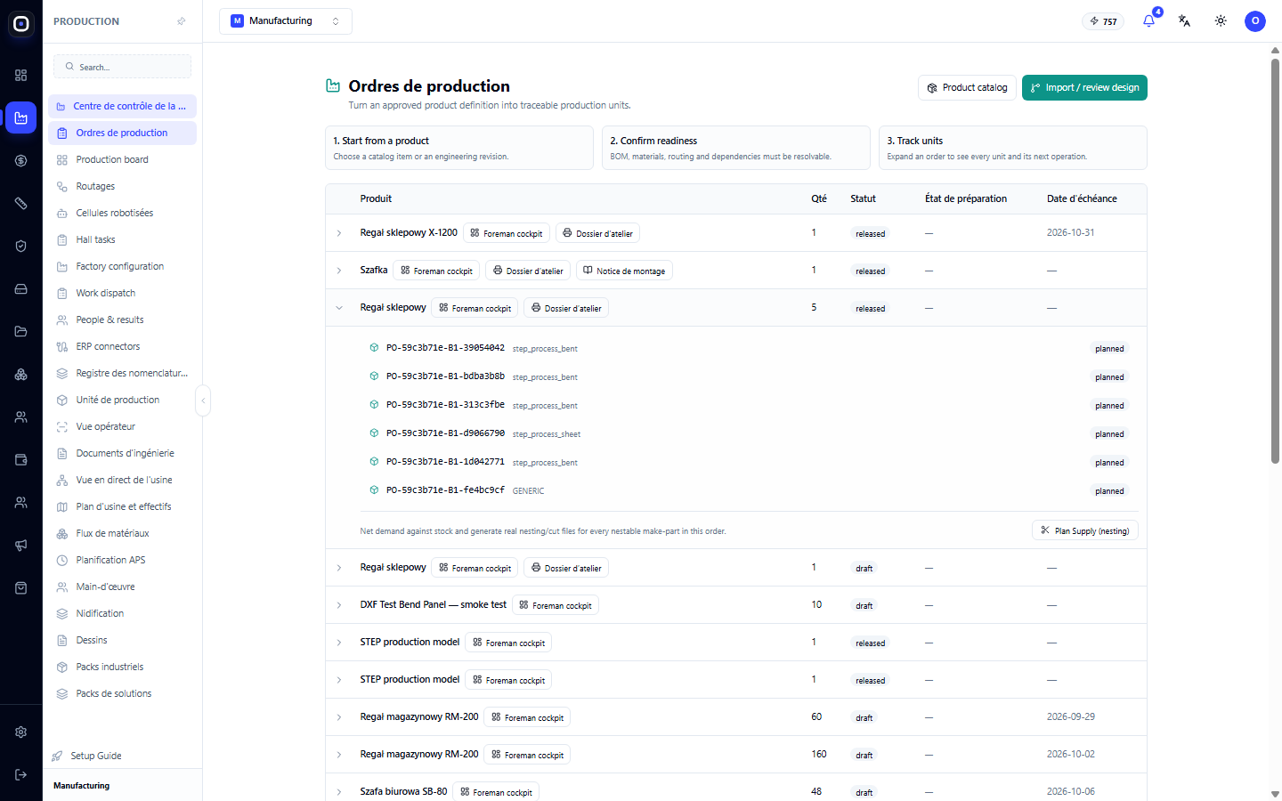Open the megaphone icon in left rail
Viewport: 1282px width, 801px height.
[x=21, y=546]
